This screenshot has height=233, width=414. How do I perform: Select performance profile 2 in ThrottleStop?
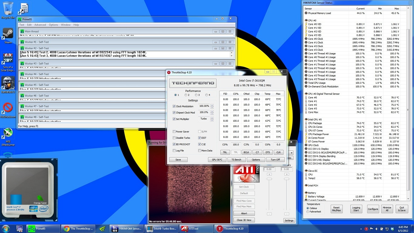point(186,95)
